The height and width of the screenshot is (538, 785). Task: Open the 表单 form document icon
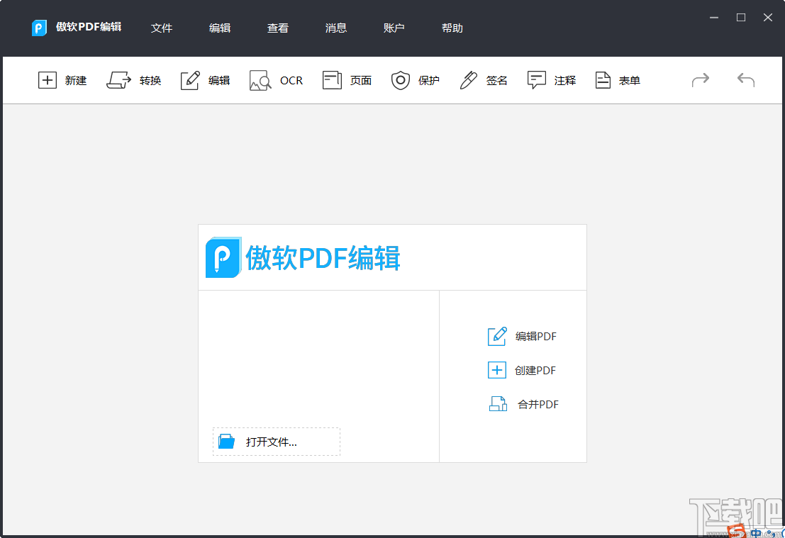pyautogui.click(x=603, y=80)
